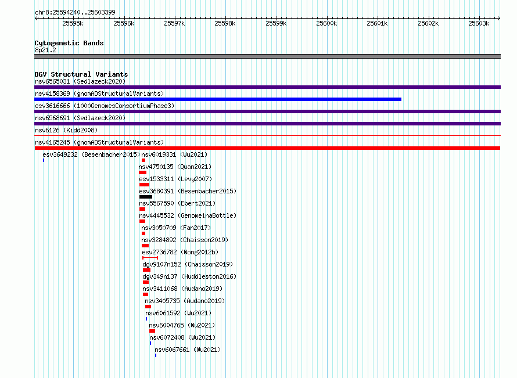Click nsv6061592 (Wu2021) label
Viewport: 517px width, 378px height.
click(178, 313)
